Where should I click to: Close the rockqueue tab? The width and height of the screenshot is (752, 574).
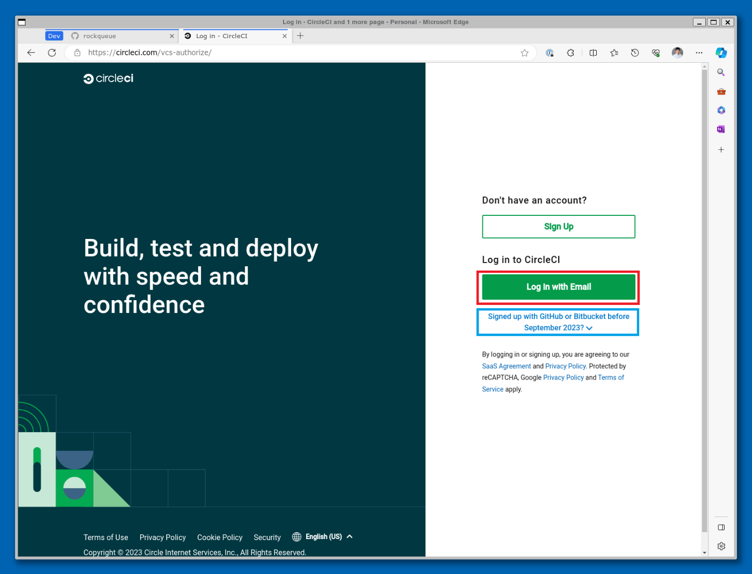coord(172,36)
